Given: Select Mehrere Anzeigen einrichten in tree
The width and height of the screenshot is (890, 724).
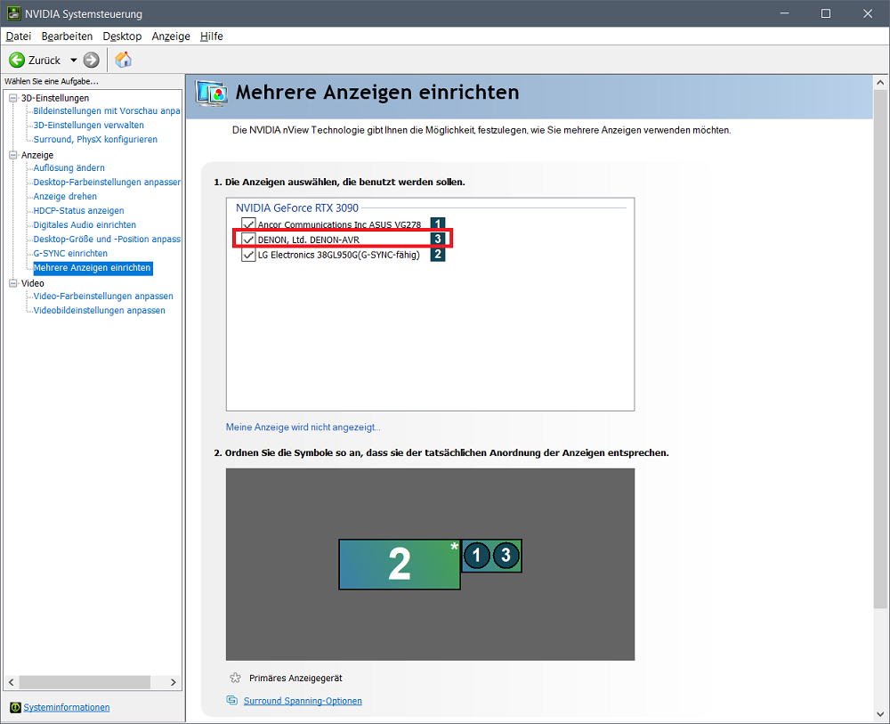Looking at the screenshot, I should (93, 267).
